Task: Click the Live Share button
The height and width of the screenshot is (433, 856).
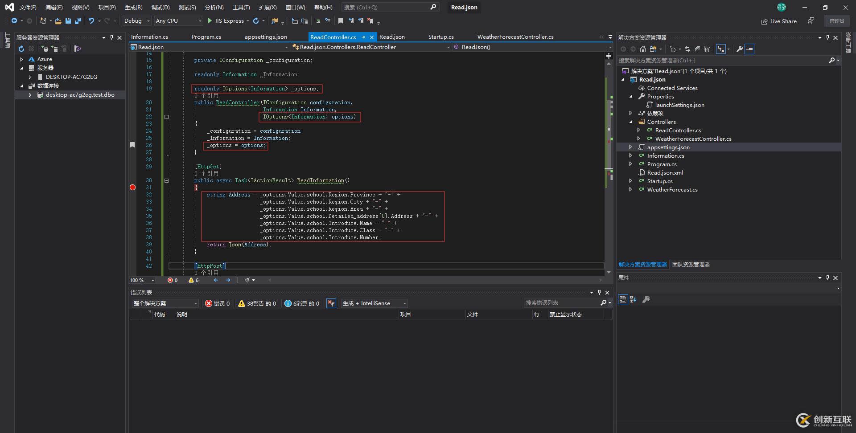Action: [x=779, y=21]
